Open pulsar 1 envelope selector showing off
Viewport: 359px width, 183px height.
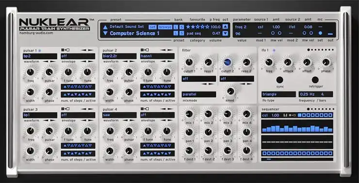pos(78,56)
